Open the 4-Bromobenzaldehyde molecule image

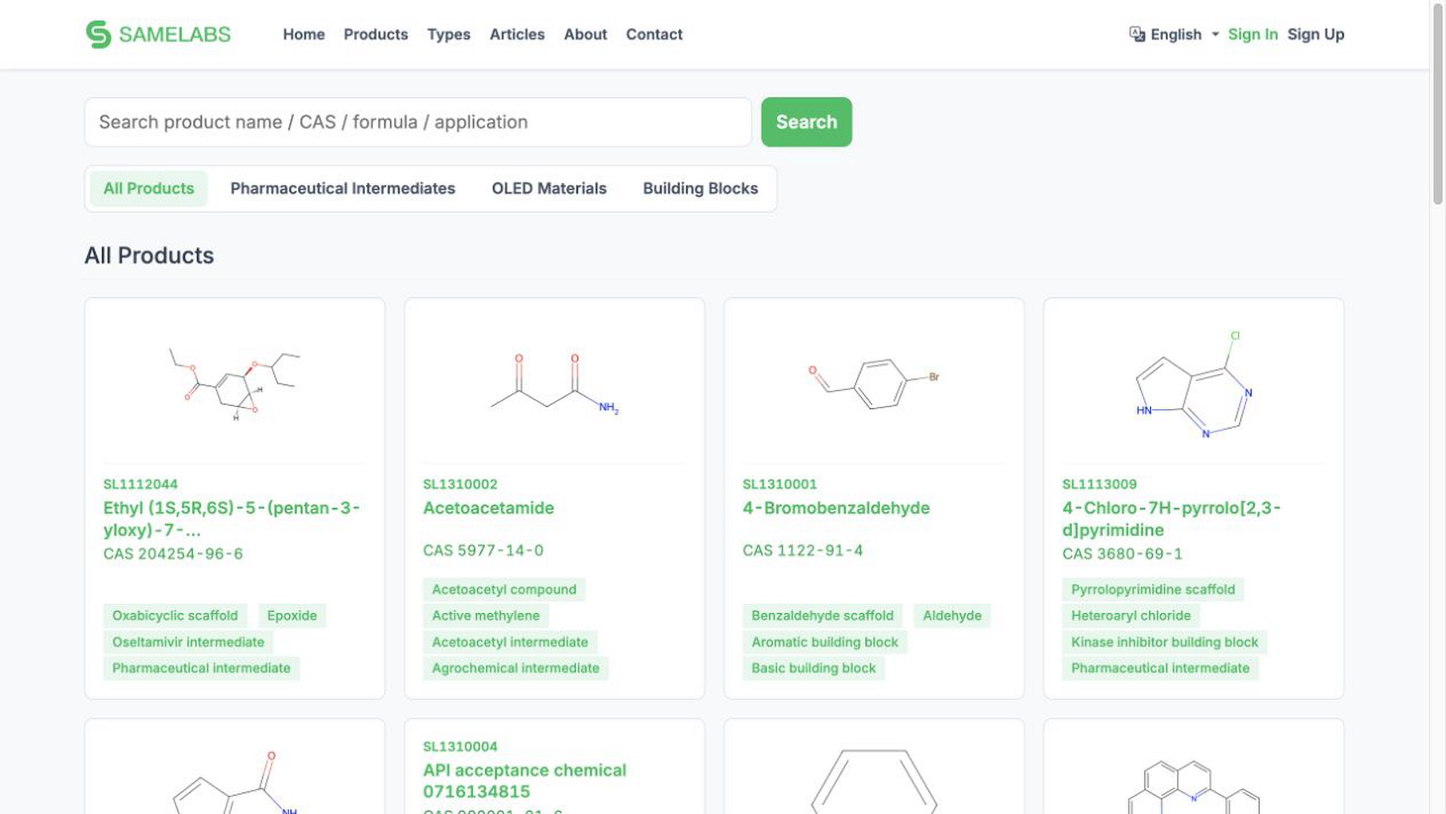874,382
